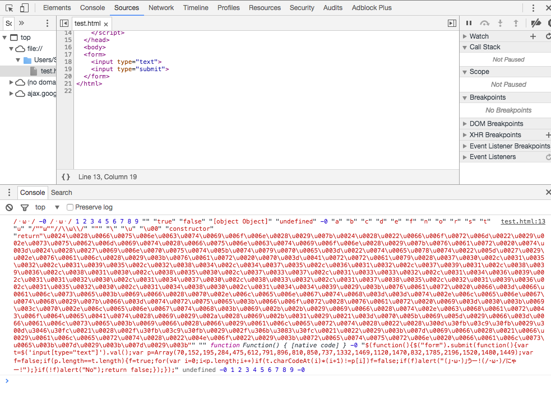Collapse the Call Stack section

465,47
